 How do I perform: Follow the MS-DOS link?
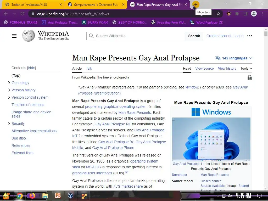click(93, 167)
